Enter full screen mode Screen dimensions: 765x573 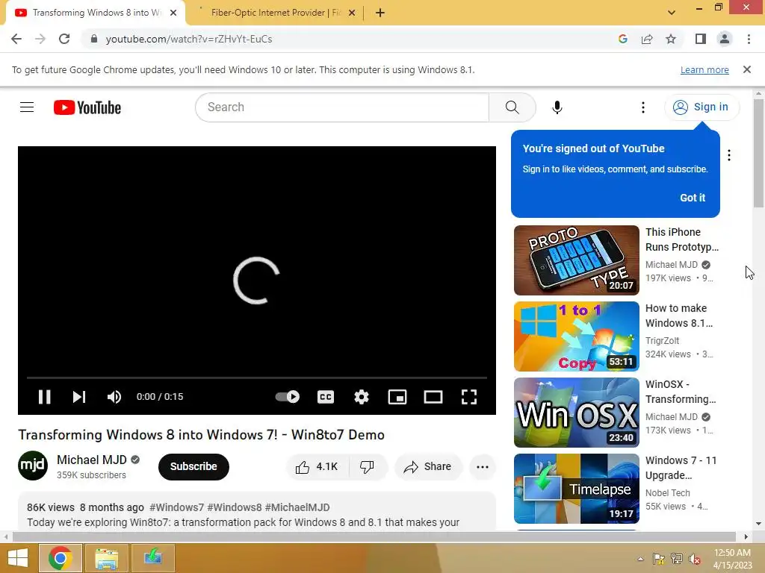469,397
